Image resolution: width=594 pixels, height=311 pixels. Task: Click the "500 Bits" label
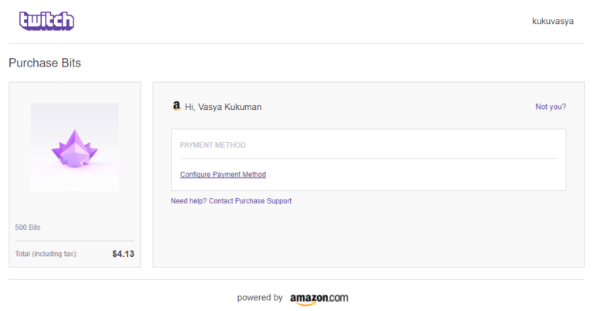click(28, 227)
